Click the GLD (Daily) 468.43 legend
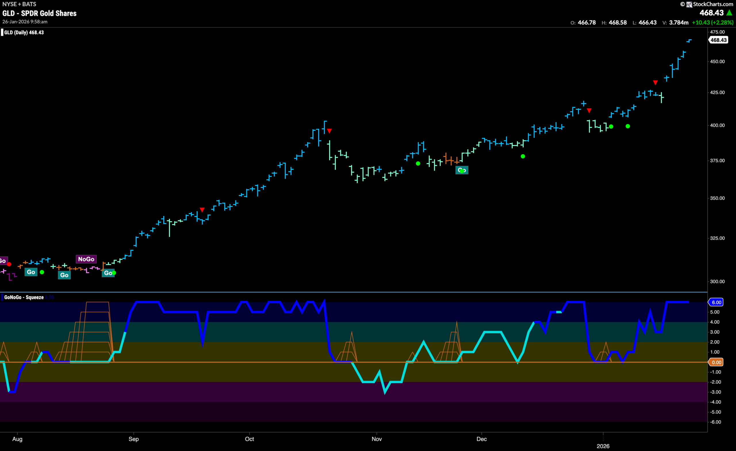 coord(24,32)
